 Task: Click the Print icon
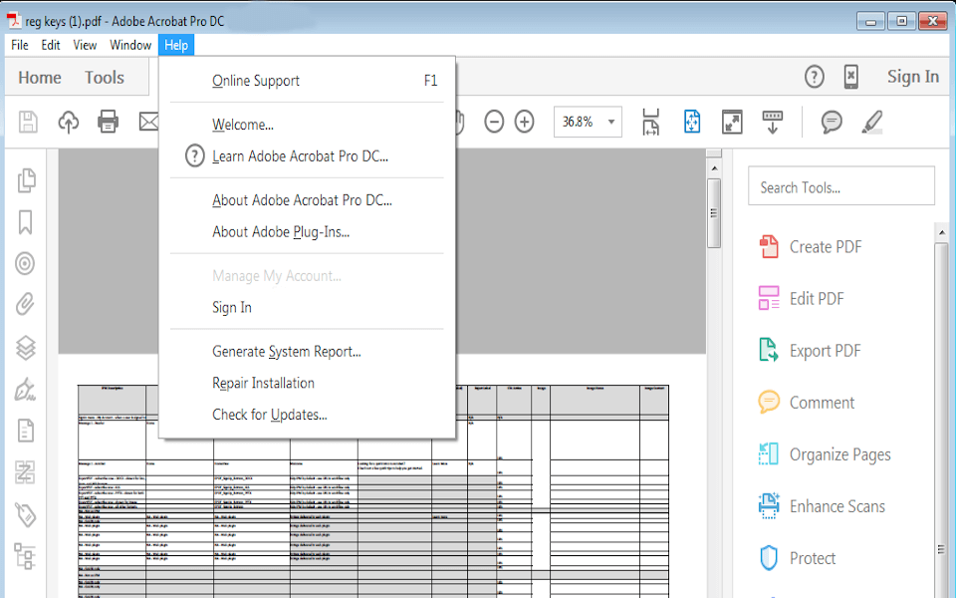(x=108, y=122)
